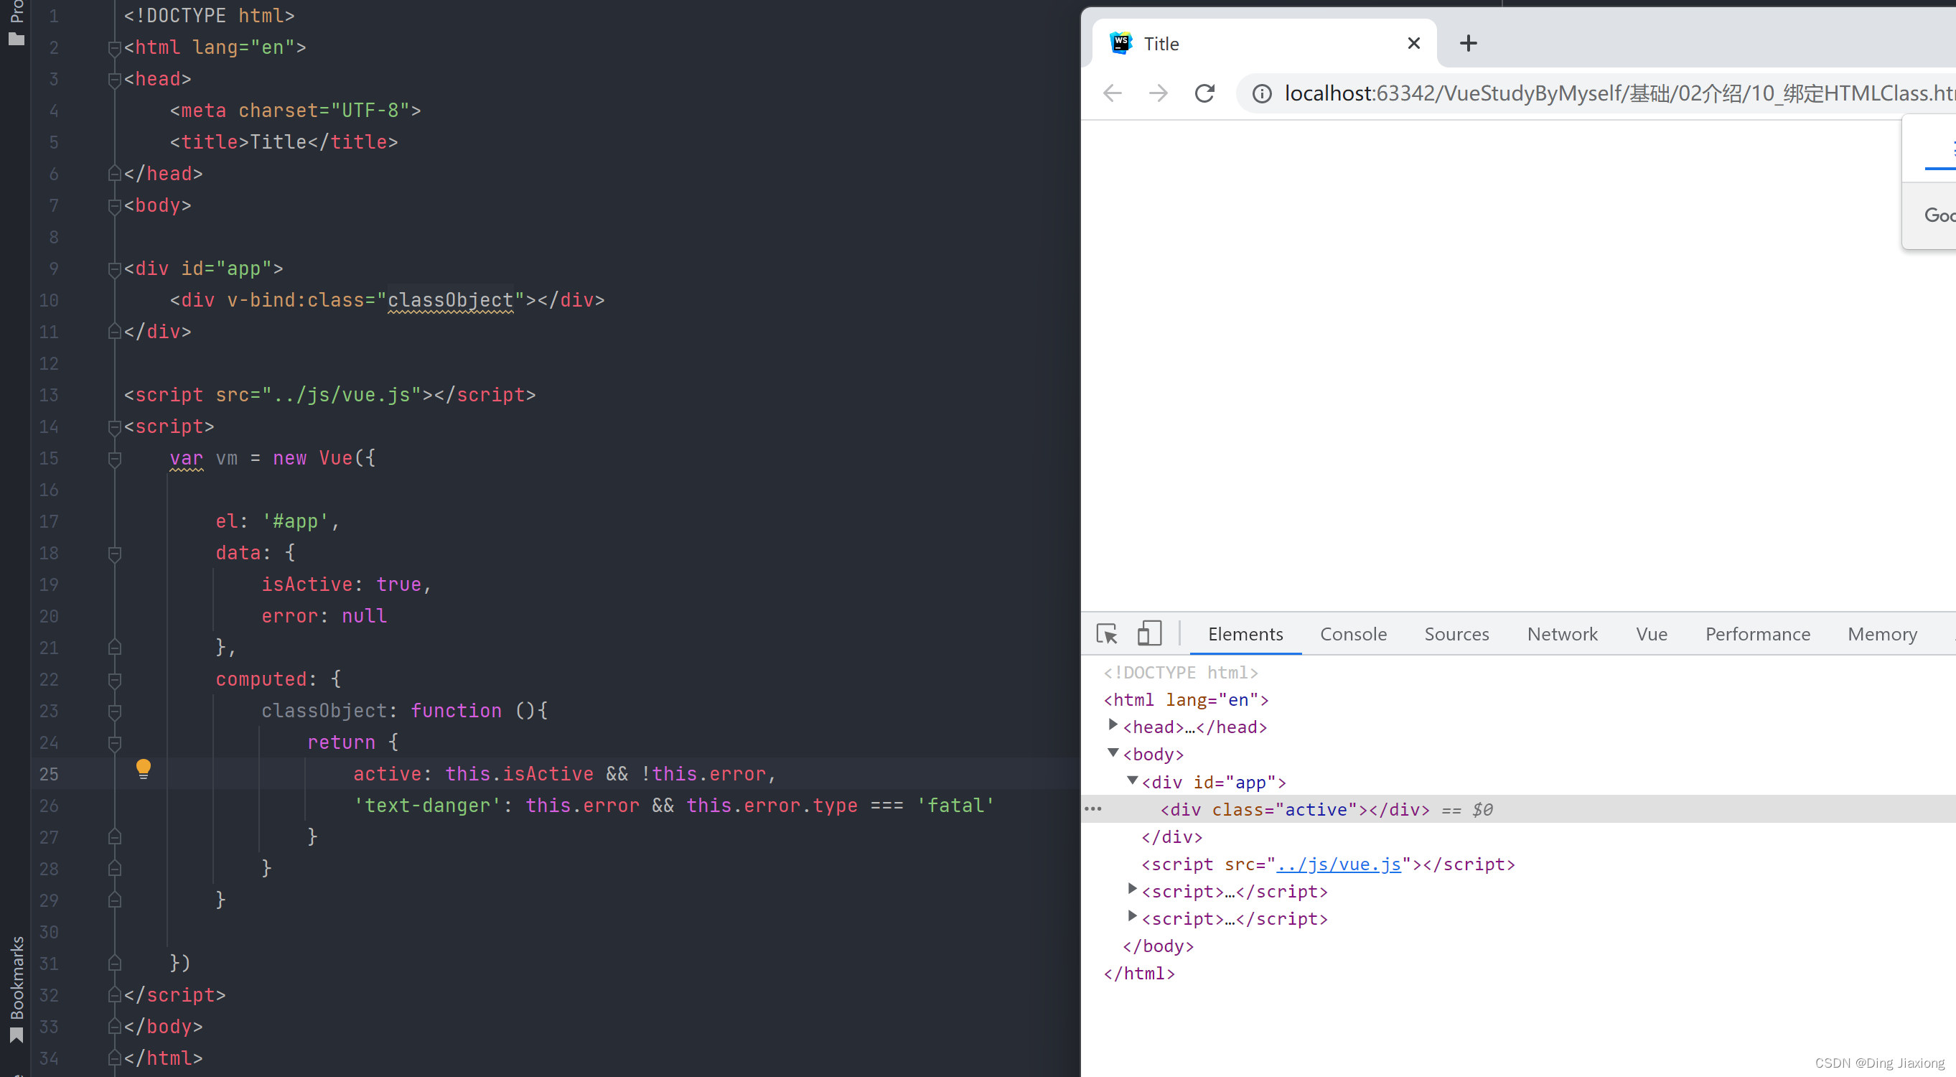Screen dimensions: 1956x1077
Task: Click the script src vue.js line 13
Action: point(329,395)
